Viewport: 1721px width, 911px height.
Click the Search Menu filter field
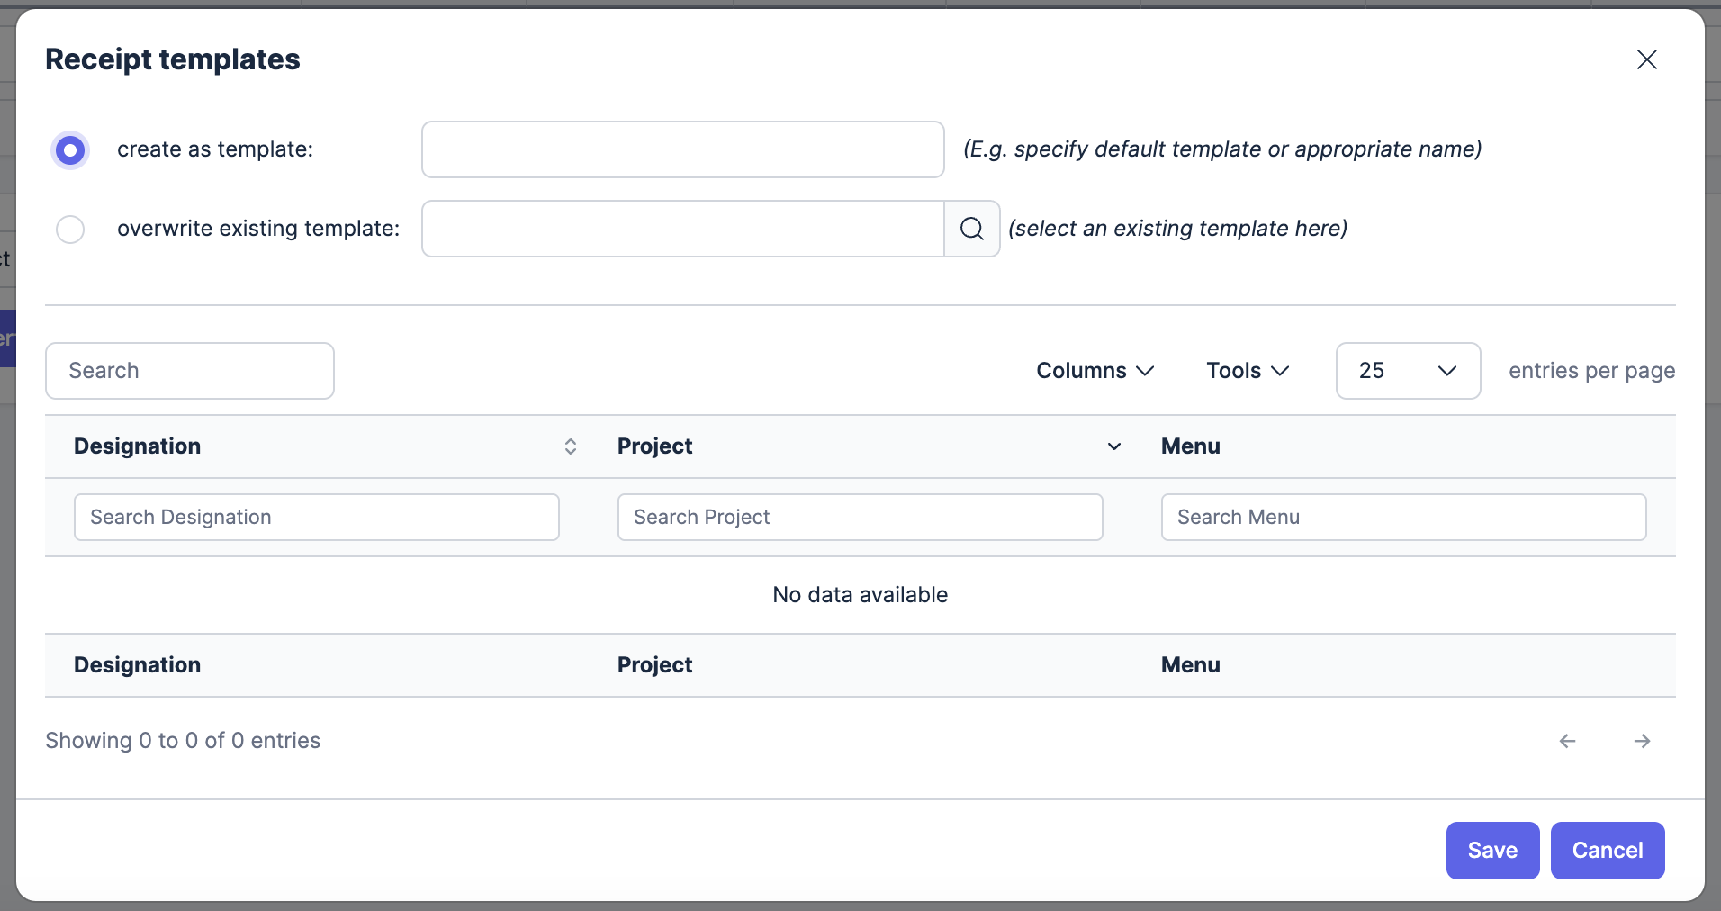tap(1403, 518)
